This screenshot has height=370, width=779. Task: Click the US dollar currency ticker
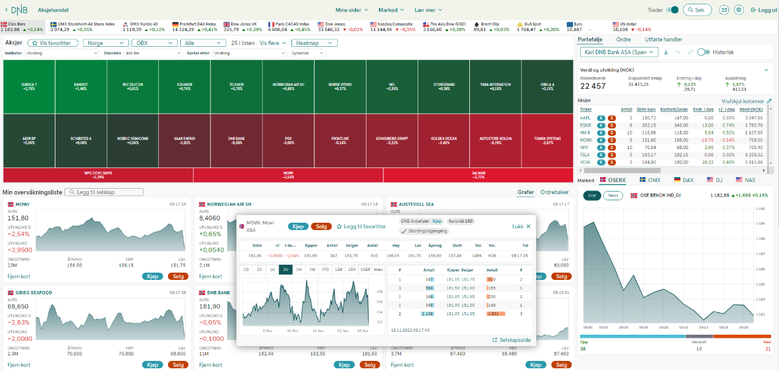pyautogui.click(x=632, y=27)
